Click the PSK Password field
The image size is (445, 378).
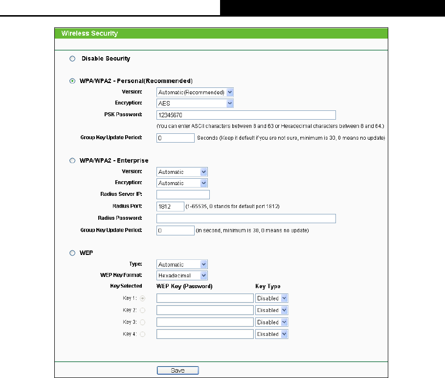point(246,115)
